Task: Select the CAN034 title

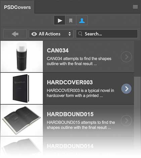Action: pos(58,50)
